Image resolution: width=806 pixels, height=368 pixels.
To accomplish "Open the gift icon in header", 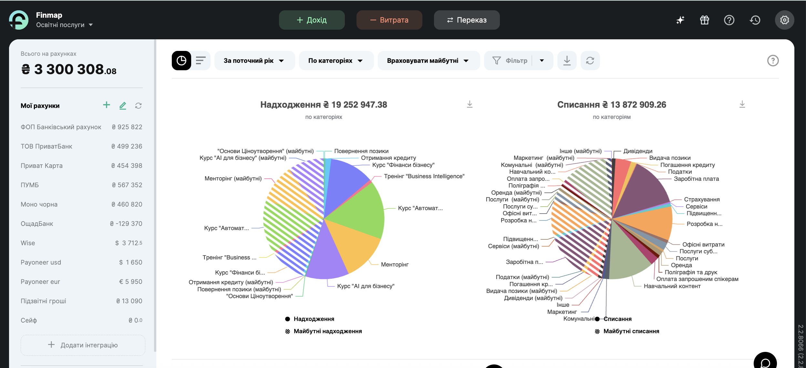I will 705,20.
